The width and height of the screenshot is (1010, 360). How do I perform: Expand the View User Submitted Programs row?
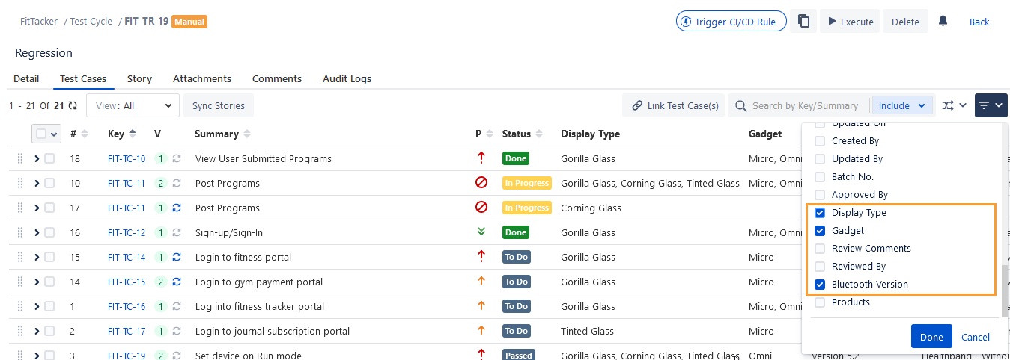click(x=37, y=158)
